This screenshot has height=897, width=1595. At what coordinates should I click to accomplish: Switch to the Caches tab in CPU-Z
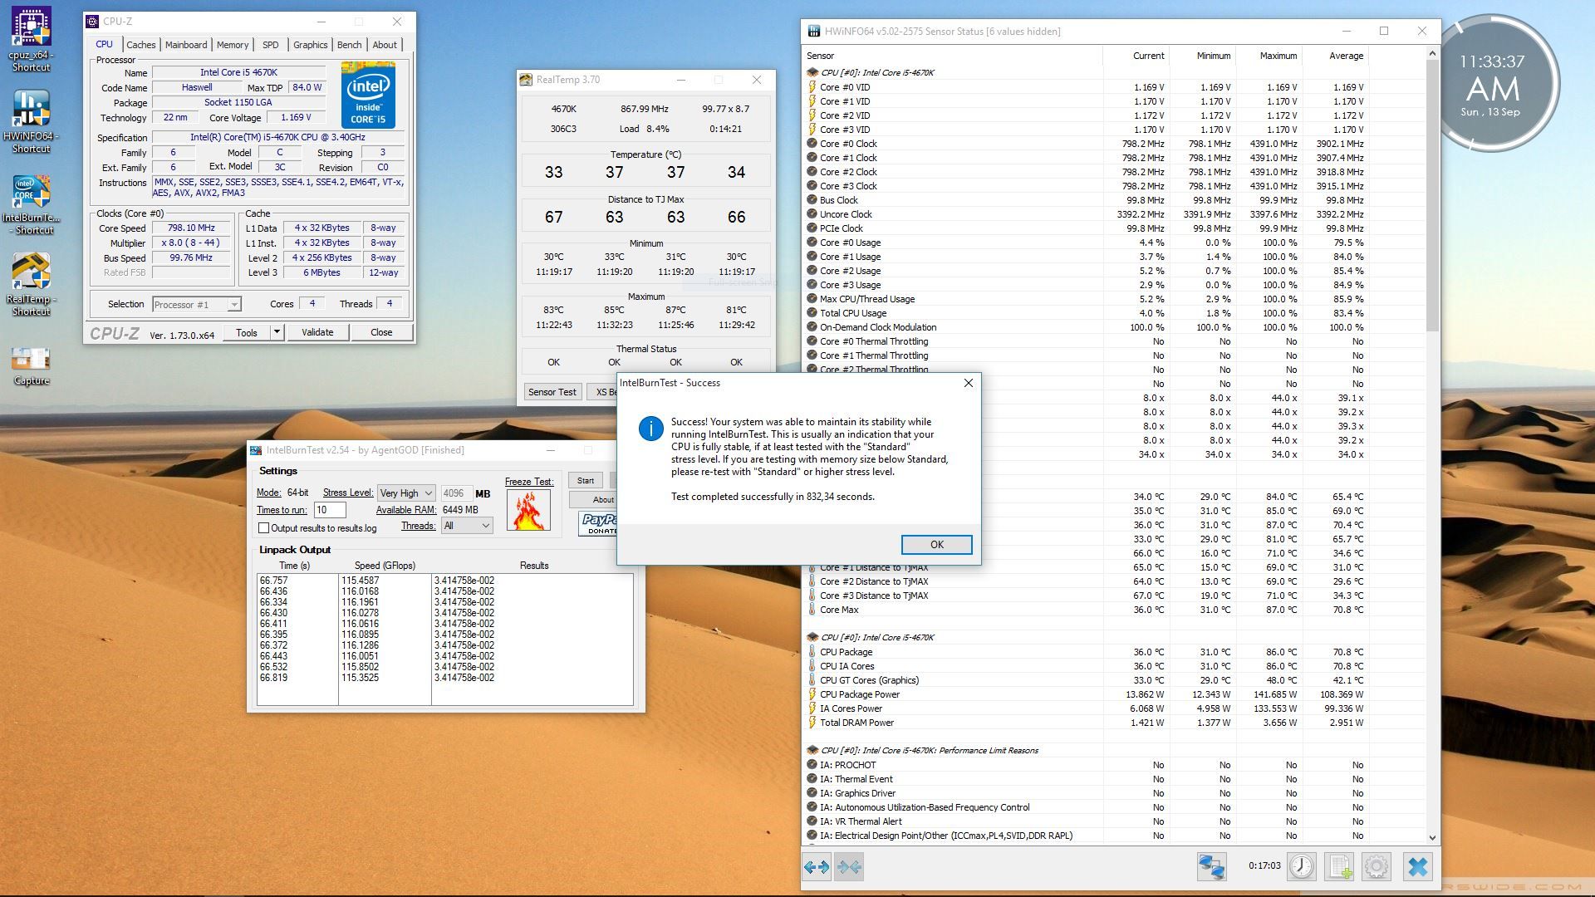(x=140, y=45)
